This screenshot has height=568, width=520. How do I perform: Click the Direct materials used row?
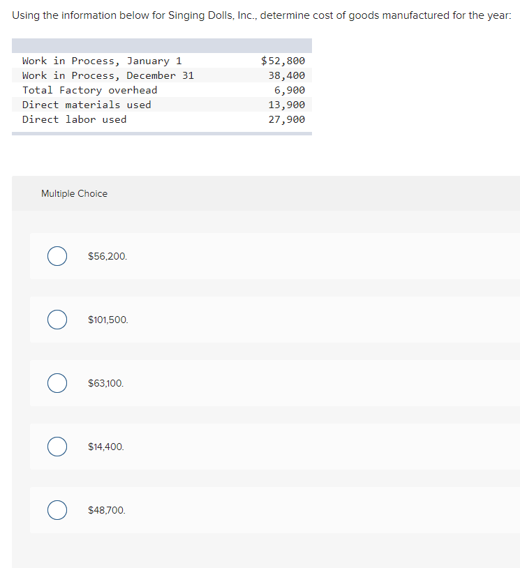coord(161,105)
